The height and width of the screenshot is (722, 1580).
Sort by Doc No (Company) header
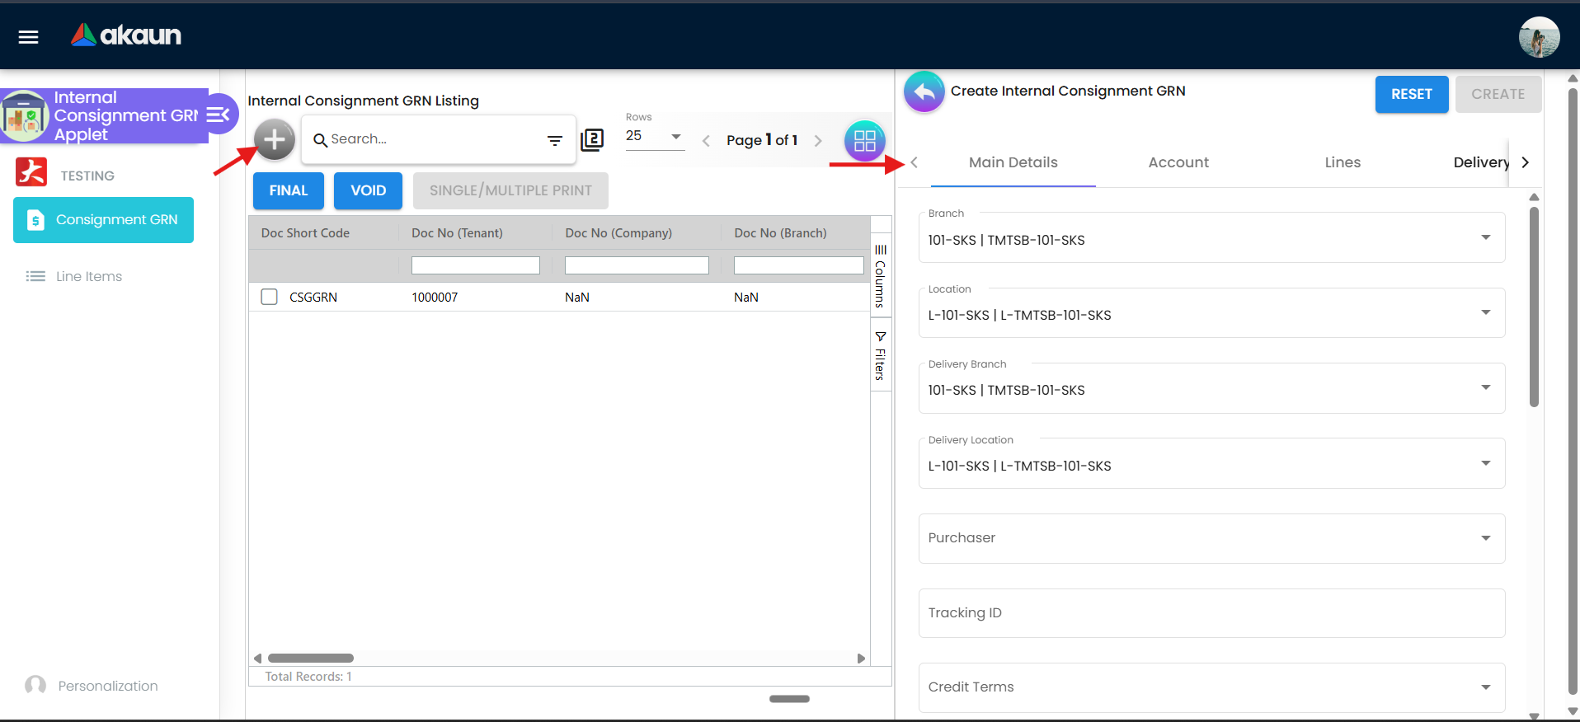click(618, 233)
